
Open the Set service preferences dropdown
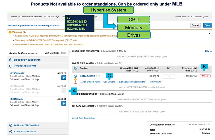34,25
